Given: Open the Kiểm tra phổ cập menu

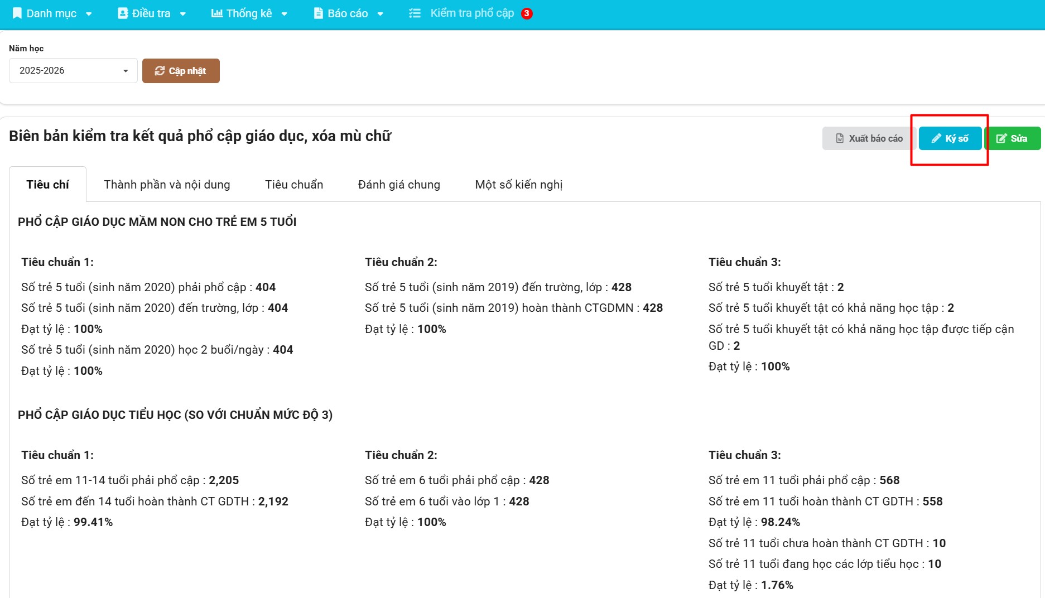Looking at the screenshot, I should [x=472, y=13].
